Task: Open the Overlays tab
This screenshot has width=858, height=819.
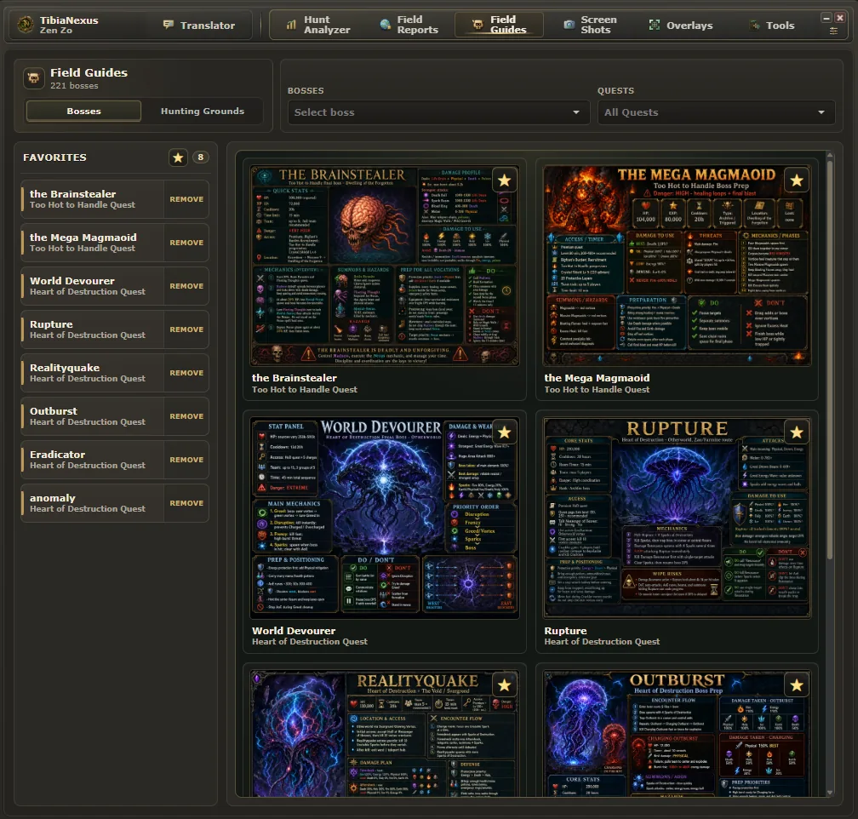Action: coord(681,26)
